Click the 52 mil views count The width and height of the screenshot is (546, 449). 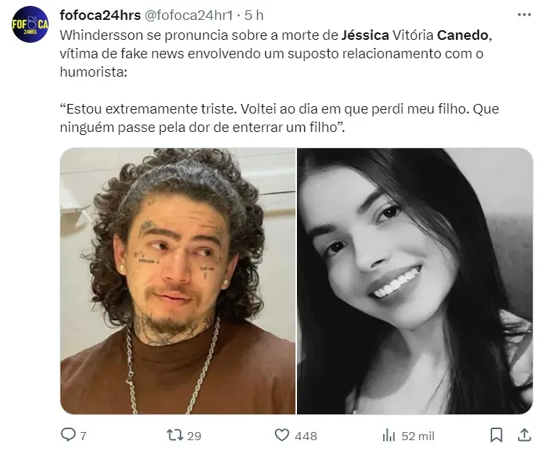[418, 436]
